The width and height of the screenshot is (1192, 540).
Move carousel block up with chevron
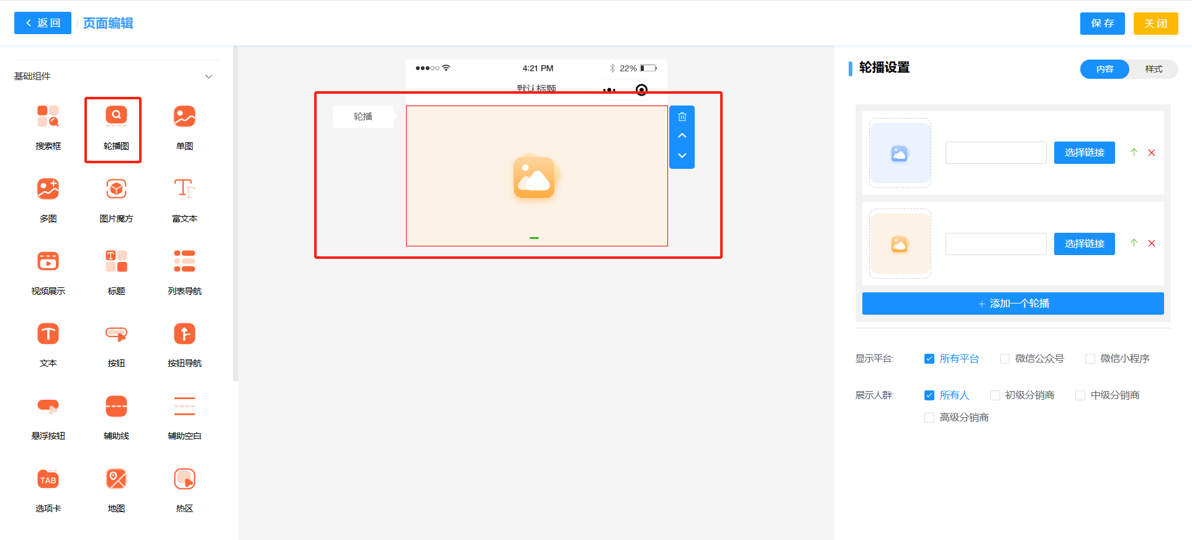(x=682, y=136)
